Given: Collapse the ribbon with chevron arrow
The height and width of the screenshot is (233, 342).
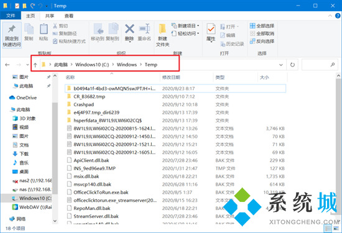Looking at the screenshot, I should click(330, 16).
